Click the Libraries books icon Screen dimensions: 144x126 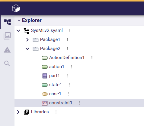27,112
